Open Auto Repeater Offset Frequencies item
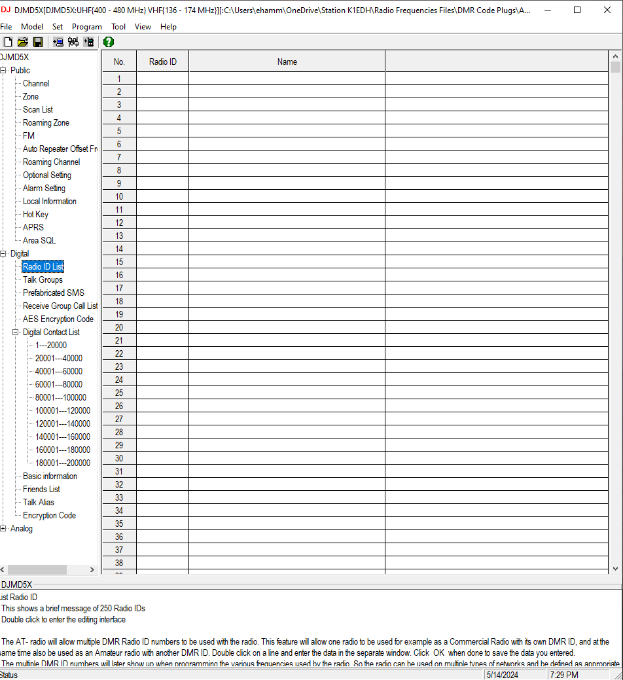Image resolution: width=623 pixels, height=680 pixels. click(x=60, y=149)
